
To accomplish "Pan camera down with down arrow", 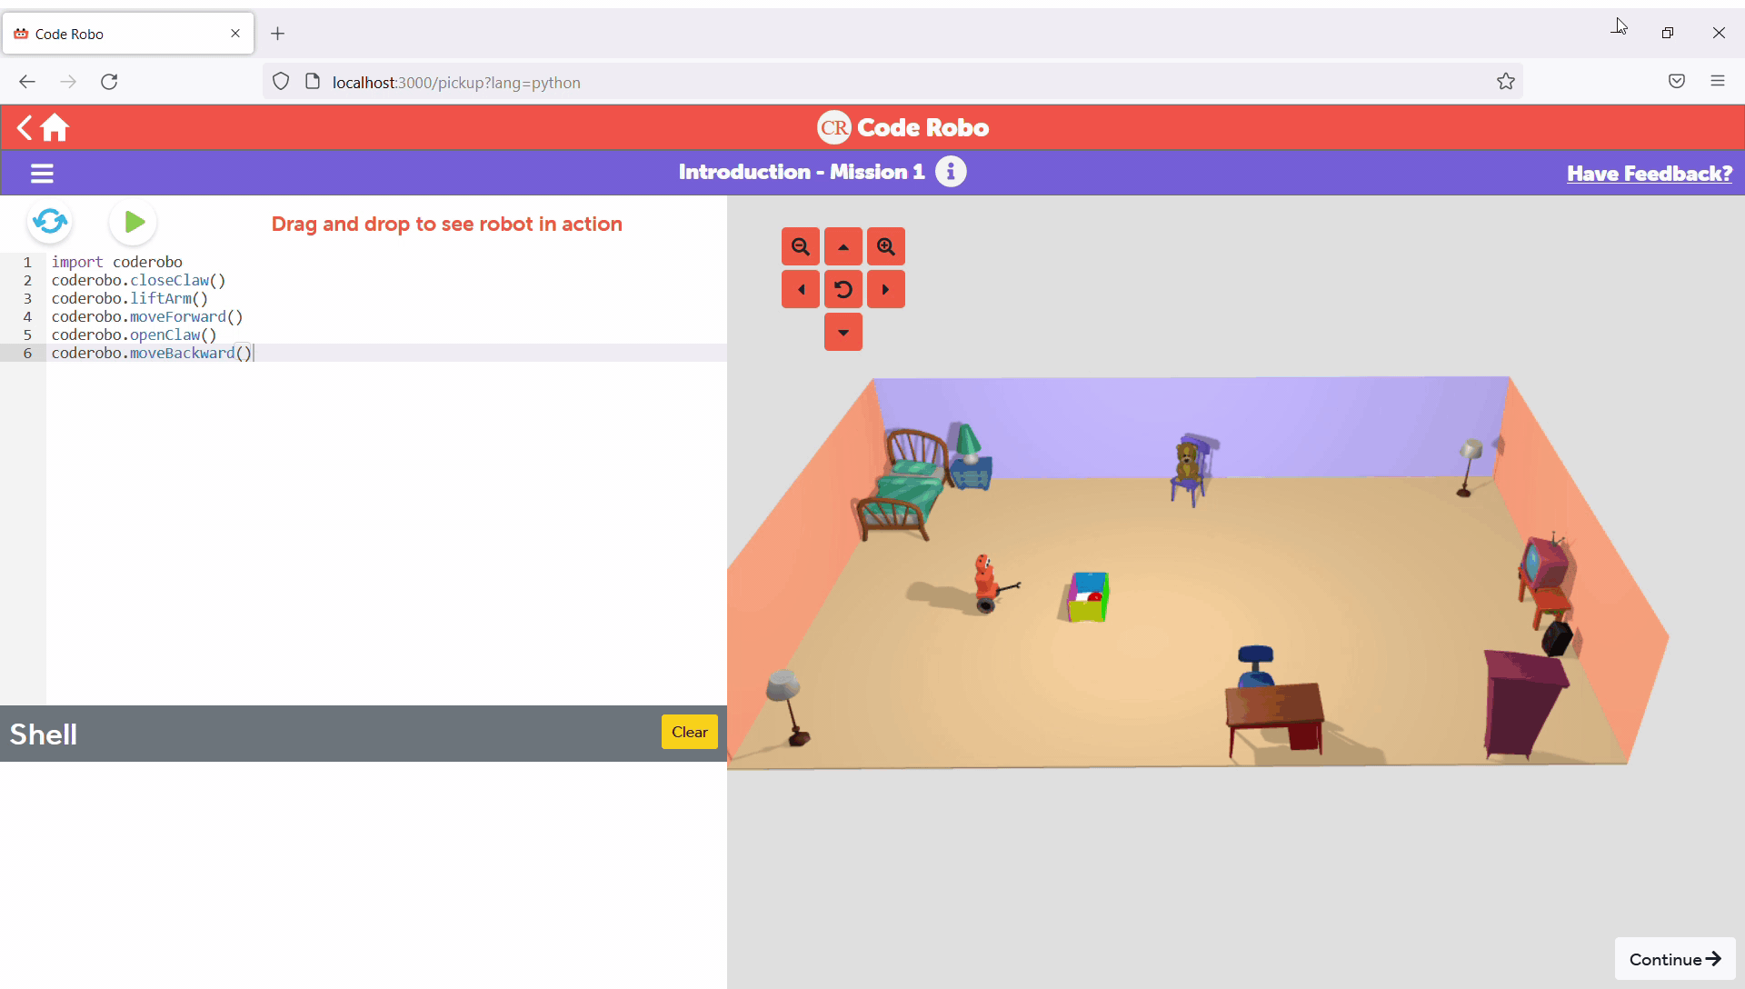I will [843, 332].
